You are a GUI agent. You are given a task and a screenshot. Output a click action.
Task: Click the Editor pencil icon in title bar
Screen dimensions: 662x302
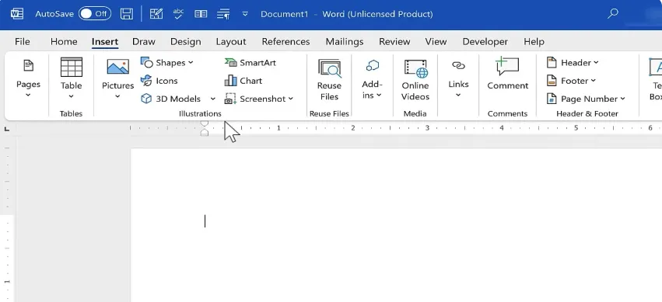156,14
